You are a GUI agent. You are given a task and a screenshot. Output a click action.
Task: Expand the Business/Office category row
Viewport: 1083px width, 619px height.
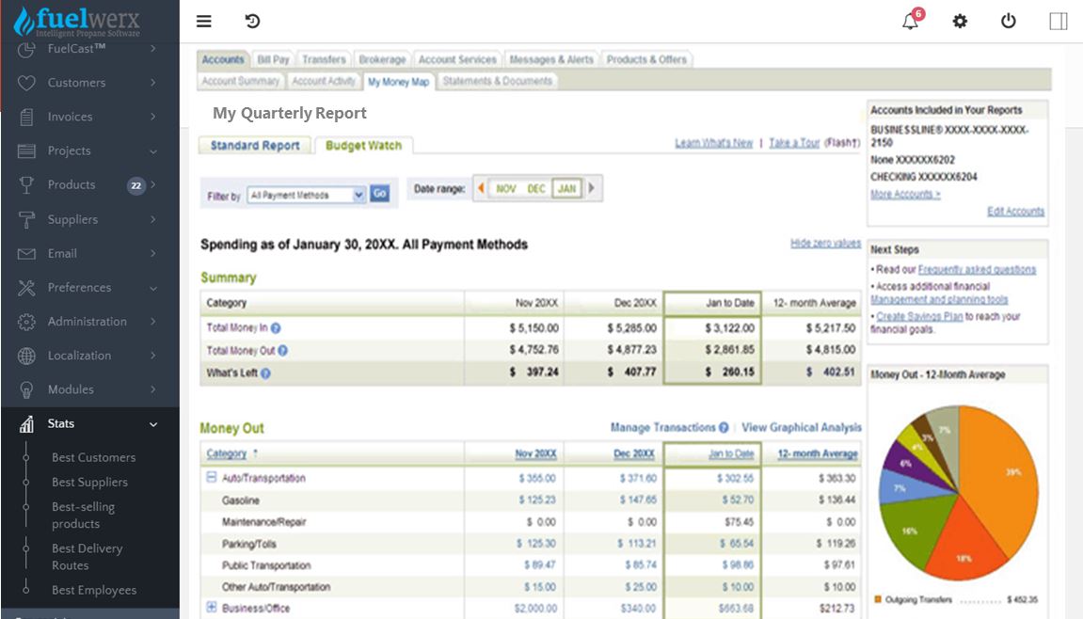tap(212, 608)
